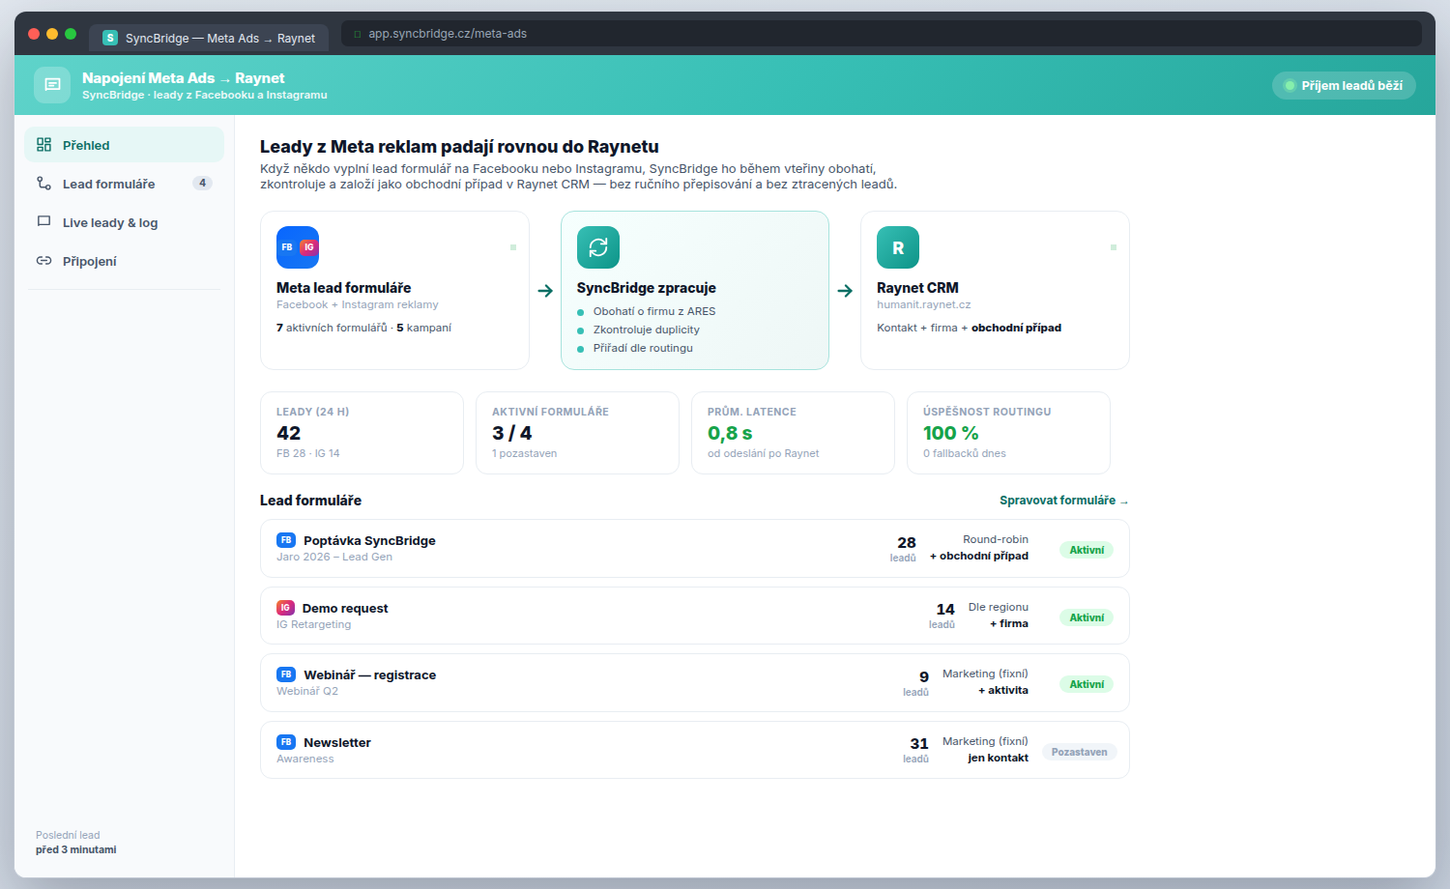Click Round-robin routing text

point(995,539)
